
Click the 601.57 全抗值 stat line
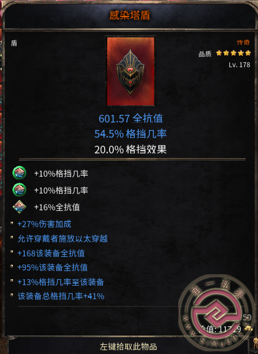pyautogui.click(x=131, y=119)
